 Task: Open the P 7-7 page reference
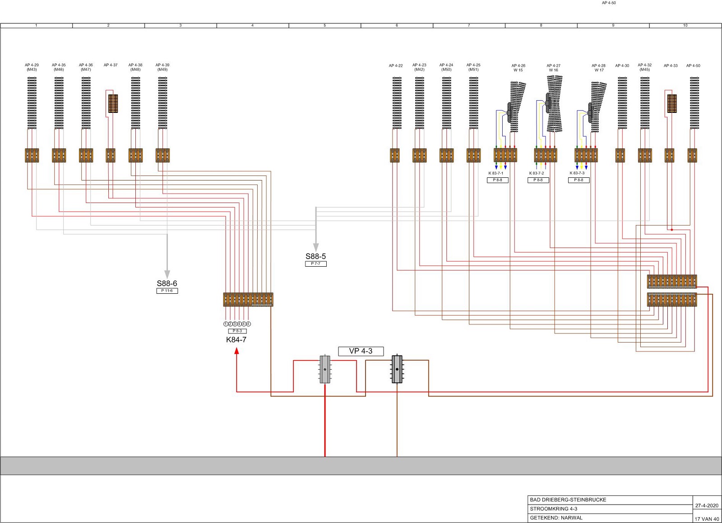[x=316, y=264]
